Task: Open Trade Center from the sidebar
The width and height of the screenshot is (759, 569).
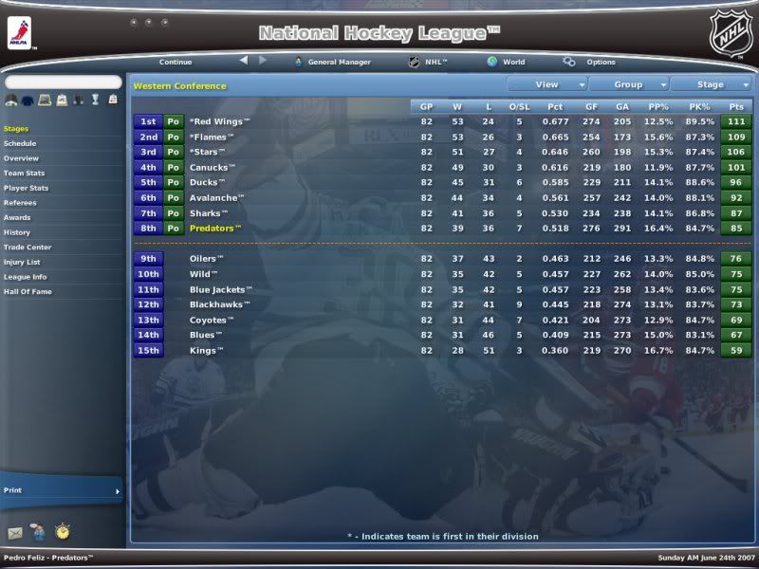Action: (28, 248)
